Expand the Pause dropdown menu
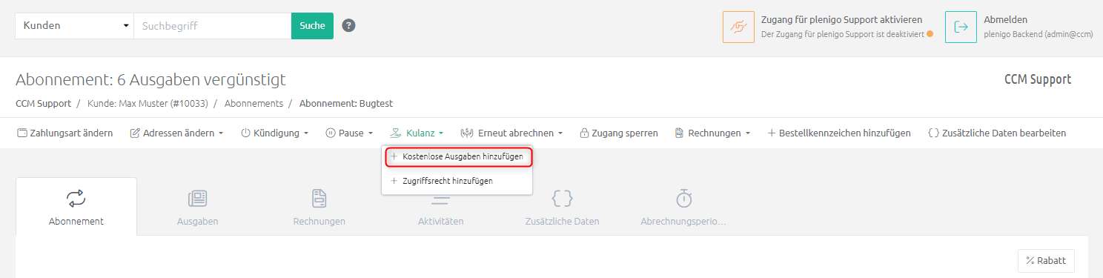The width and height of the screenshot is (1103, 278). [348, 133]
